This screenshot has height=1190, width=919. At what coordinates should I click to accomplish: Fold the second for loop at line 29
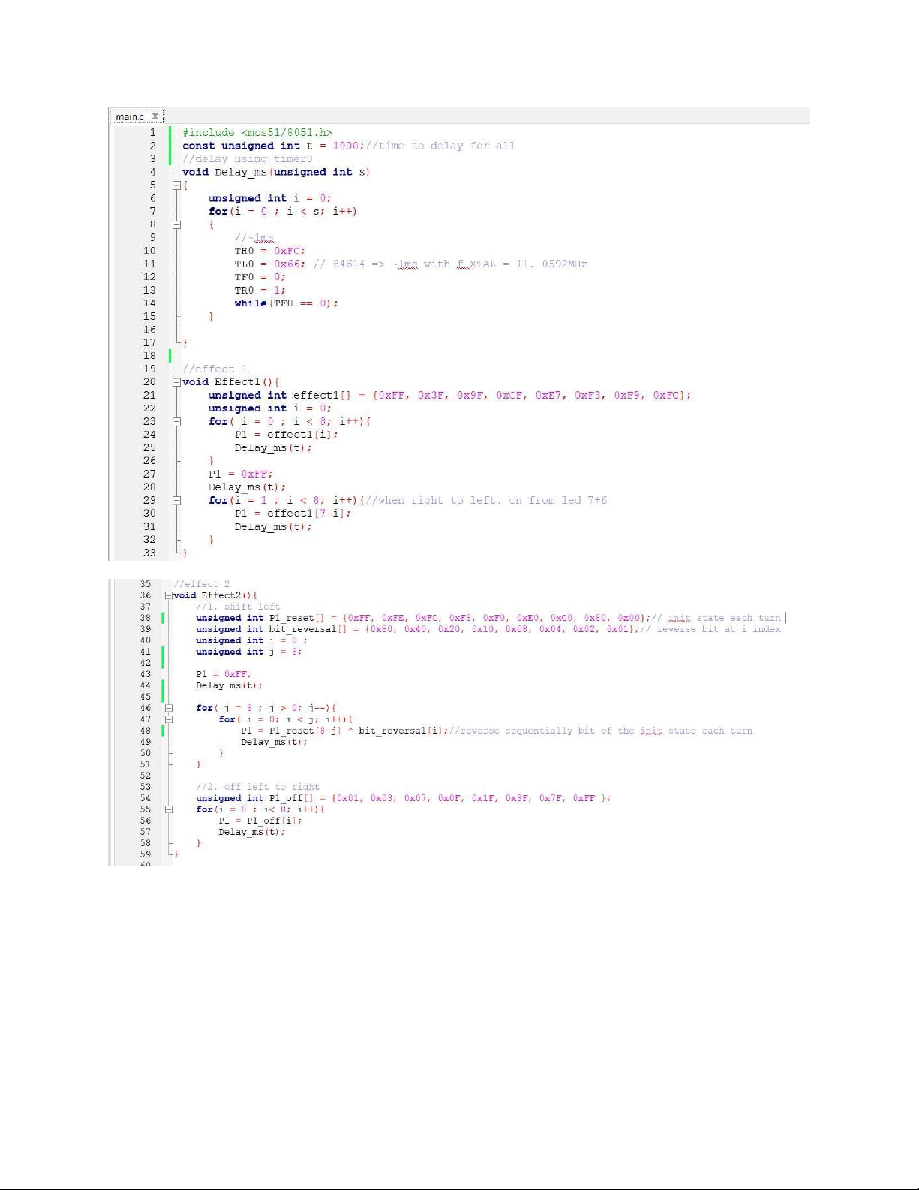tap(176, 501)
